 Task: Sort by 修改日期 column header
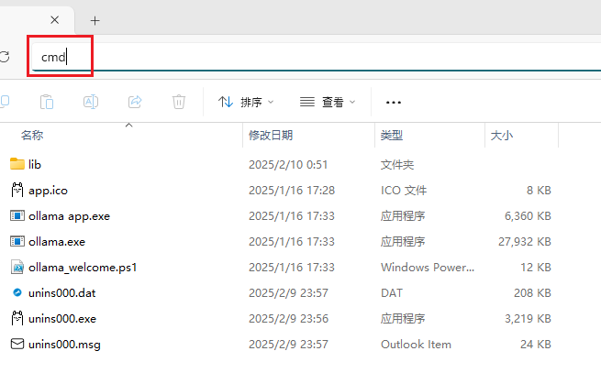tap(271, 135)
